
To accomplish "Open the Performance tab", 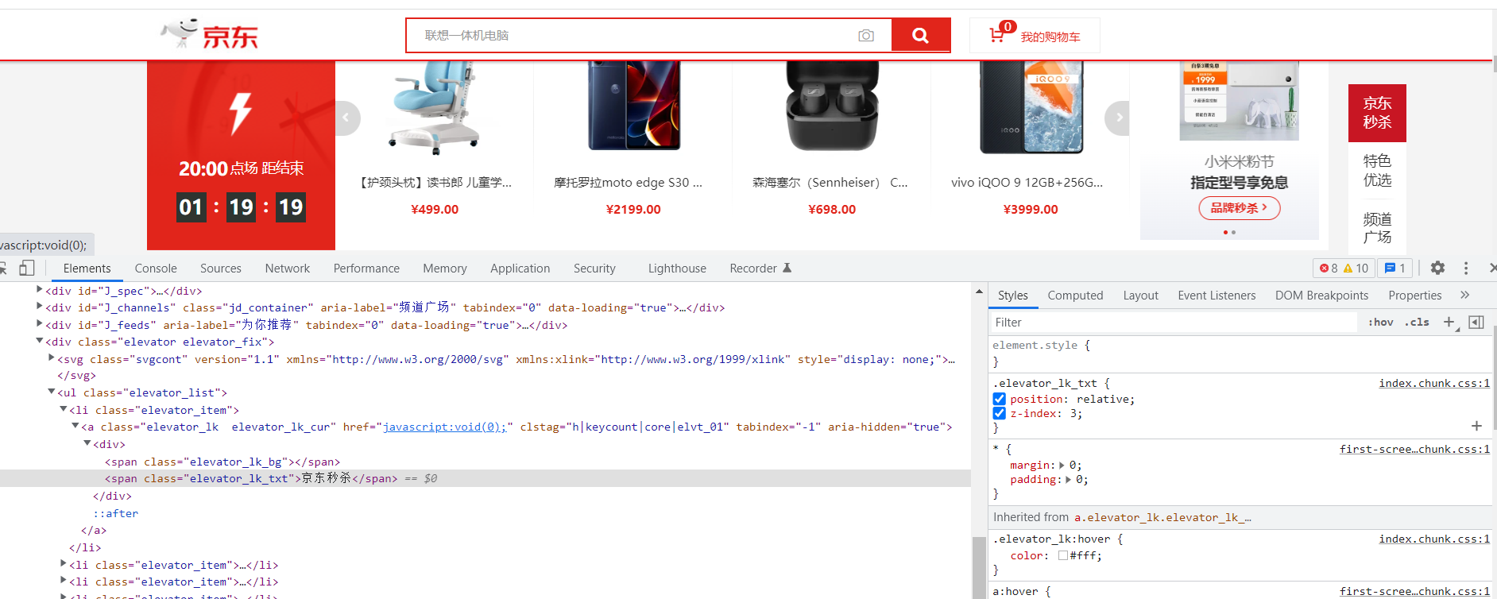I will (366, 269).
